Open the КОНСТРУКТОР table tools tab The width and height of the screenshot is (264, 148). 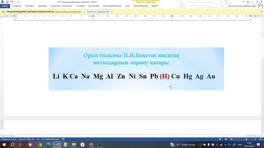coord(141,6)
